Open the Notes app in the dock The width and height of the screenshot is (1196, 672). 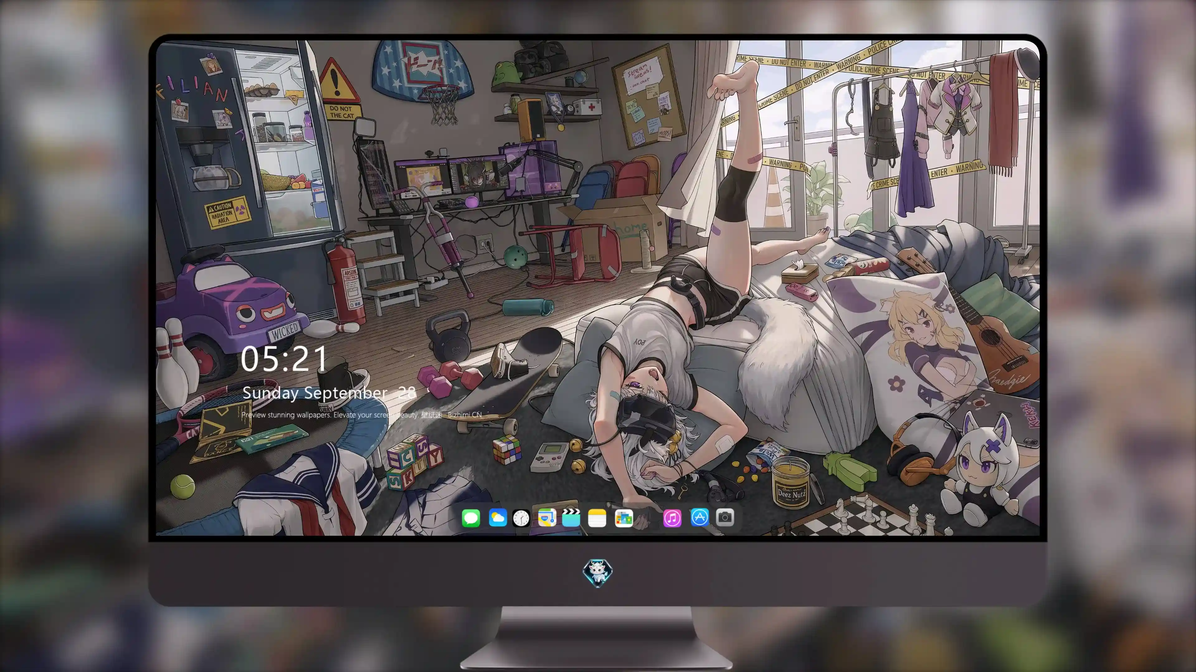tap(597, 518)
